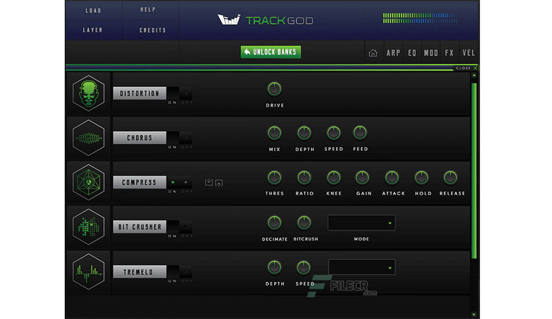Click the Layer button
552x319 pixels.
click(x=93, y=30)
